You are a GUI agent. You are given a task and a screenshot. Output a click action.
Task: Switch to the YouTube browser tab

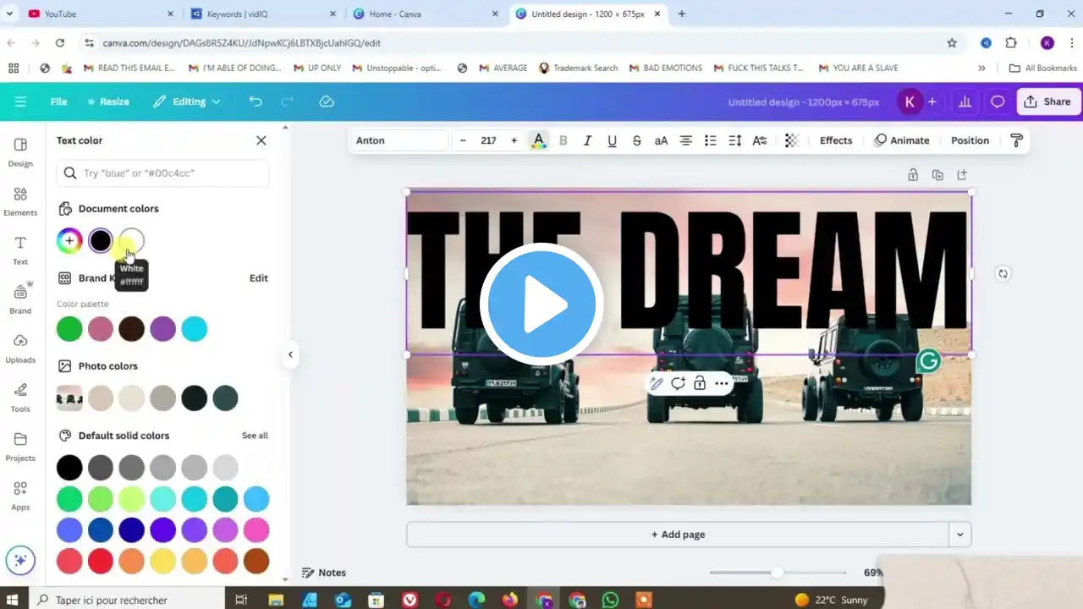pos(93,14)
